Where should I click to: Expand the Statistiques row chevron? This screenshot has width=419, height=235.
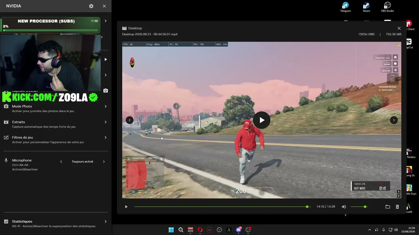[105, 222]
